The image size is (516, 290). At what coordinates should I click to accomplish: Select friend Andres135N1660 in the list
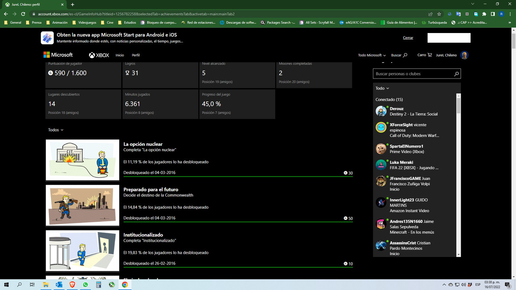coord(415,227)
